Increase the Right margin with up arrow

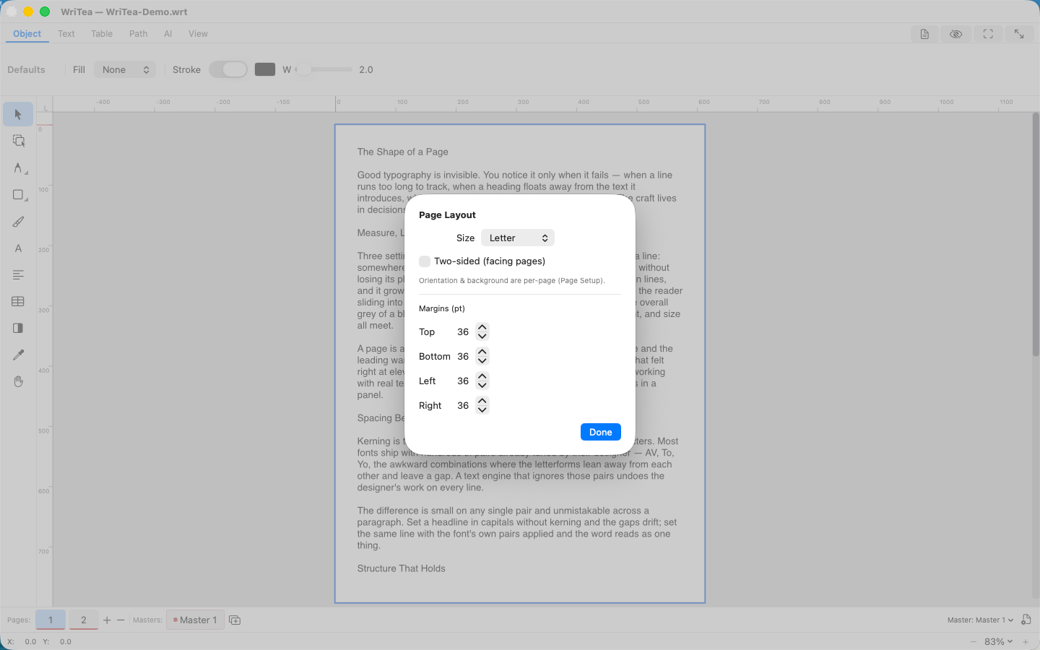[x=482, y=402]
